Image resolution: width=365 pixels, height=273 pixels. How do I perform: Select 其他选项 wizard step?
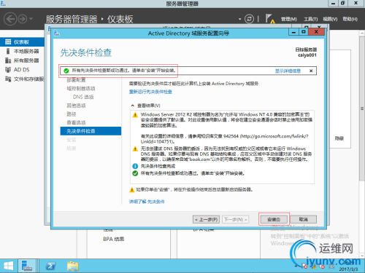point(76,106)
